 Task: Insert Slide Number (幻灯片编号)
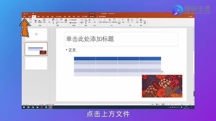click(x=119, y=21)
